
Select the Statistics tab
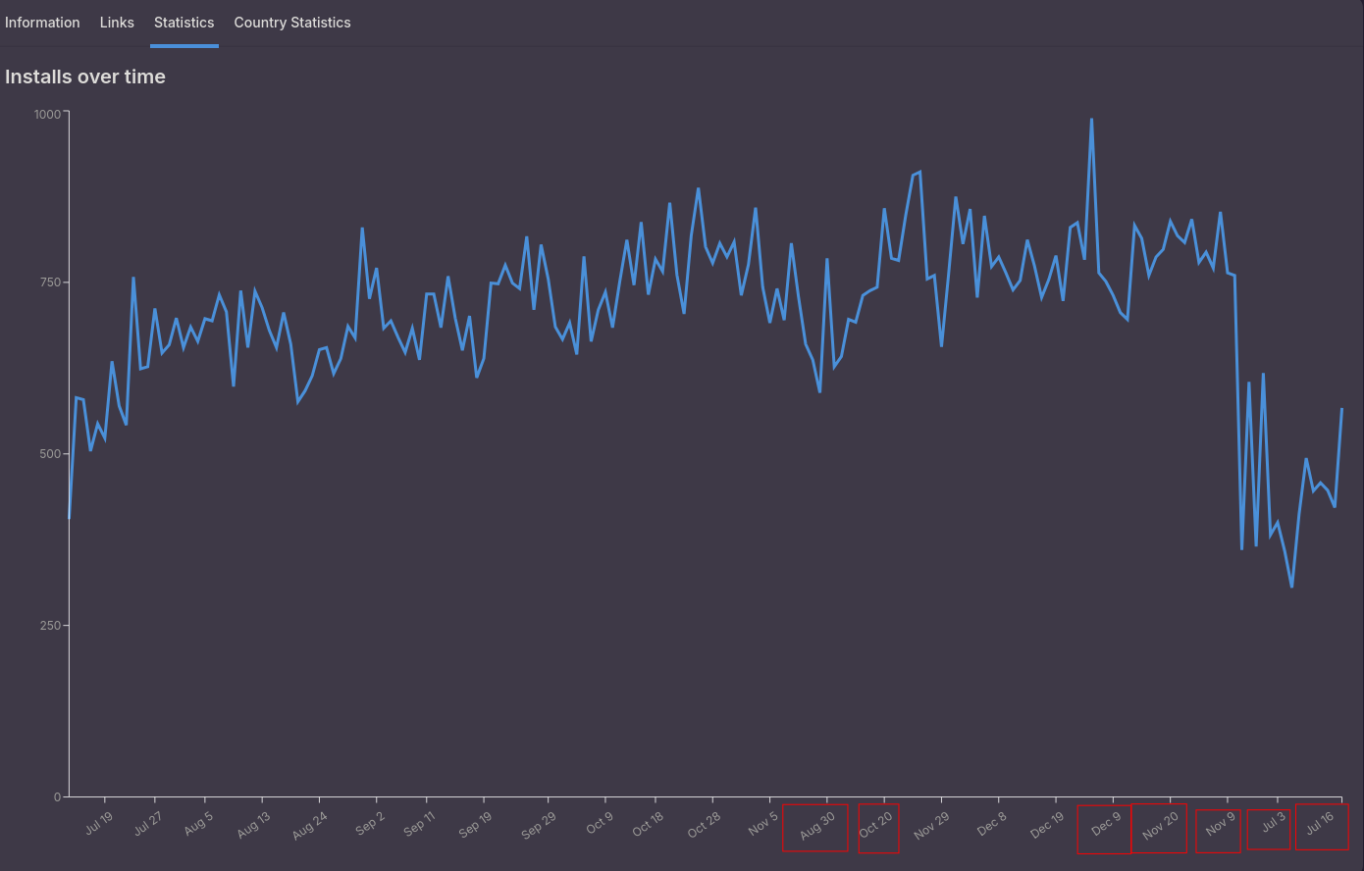click(184, 23)
